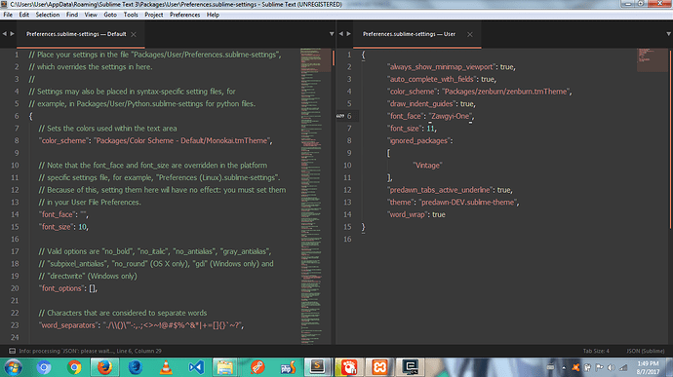Click "font_options" key in Default settings

[61, 288]
